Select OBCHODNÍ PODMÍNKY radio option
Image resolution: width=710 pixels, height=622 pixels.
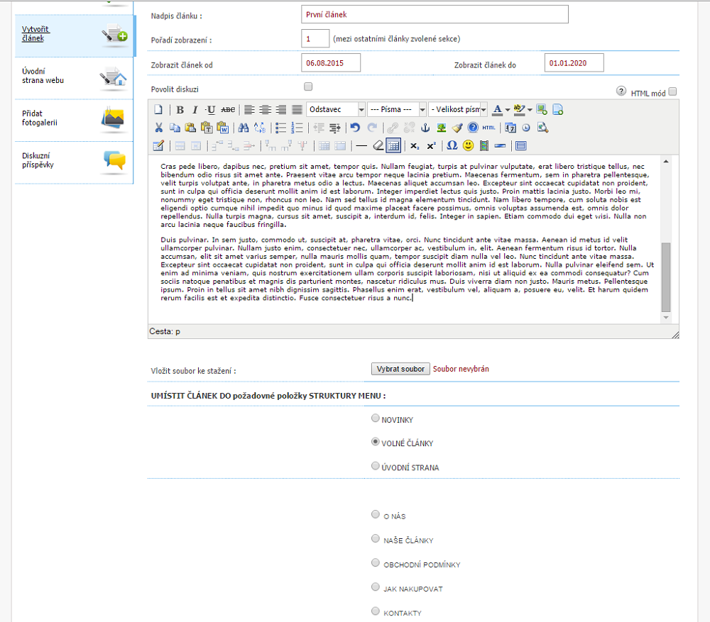376,562
